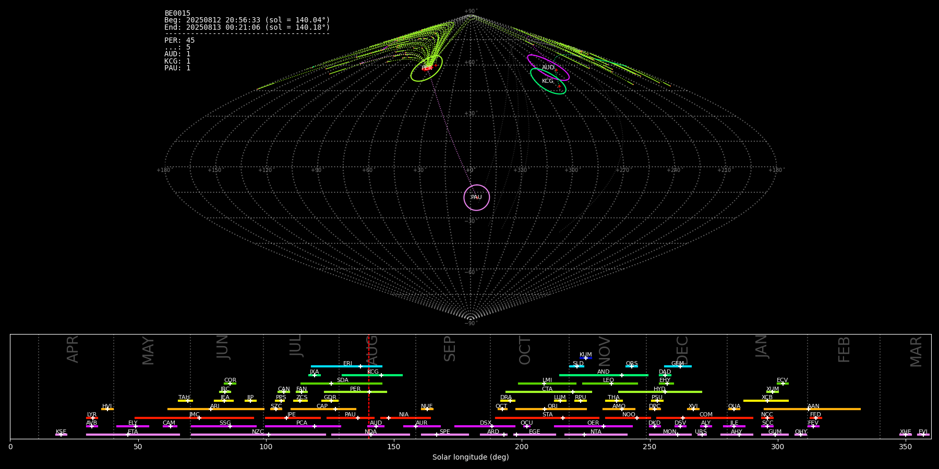Select the green AND shower bar
The image size is (939, 469).
(x=604, y=375)
